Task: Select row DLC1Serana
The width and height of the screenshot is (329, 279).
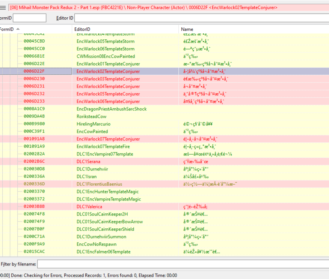Action: pyautogui.click(x=164, y=161)
